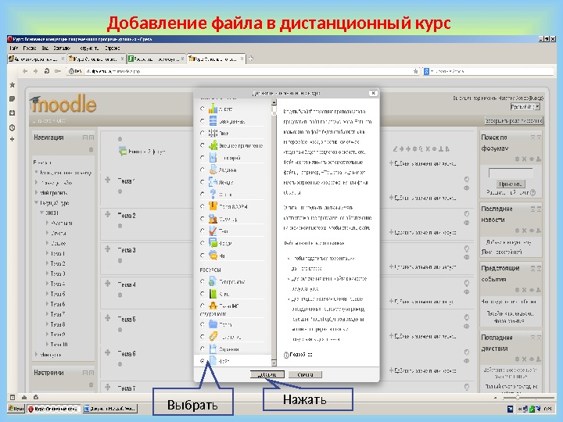This screenshot has height=422, width=563.
Task: Open Opera downloads panel icon
Action: (x=13, y=113)
